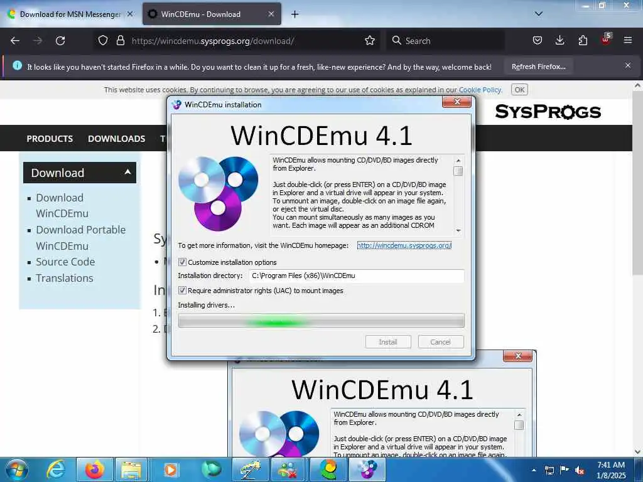The width and height of the screenshot is (643, 482).
Task: Click the Firefox Search box
Action: [x=446, y=41]
